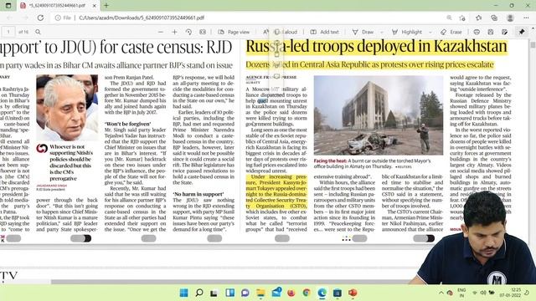Expand the Draw pen options dropdown

[x=382, y=32]
